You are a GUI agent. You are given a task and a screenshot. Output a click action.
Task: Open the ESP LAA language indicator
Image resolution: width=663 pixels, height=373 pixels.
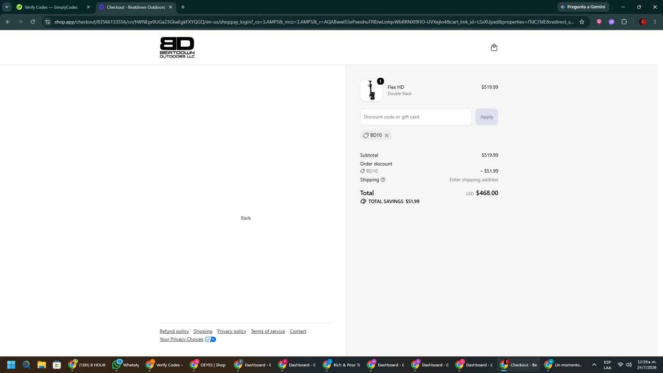coord(607,365)
